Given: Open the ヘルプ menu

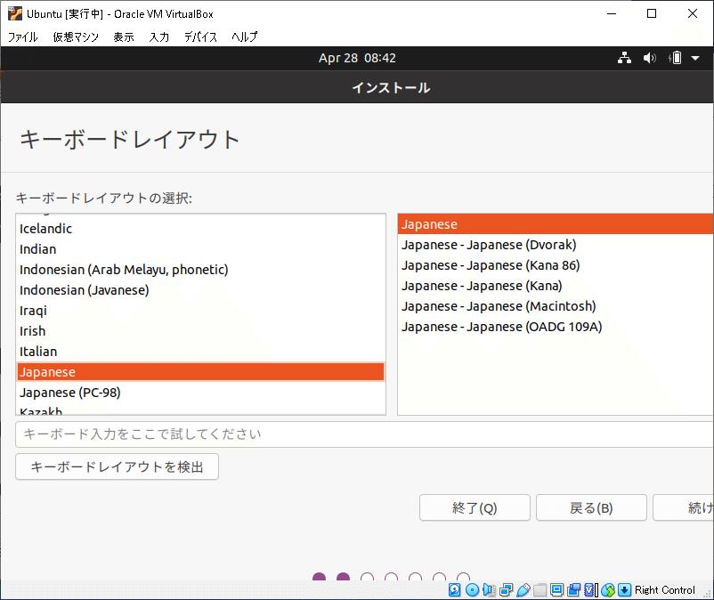Looking at the screenshot, I should tap(245, 36).
